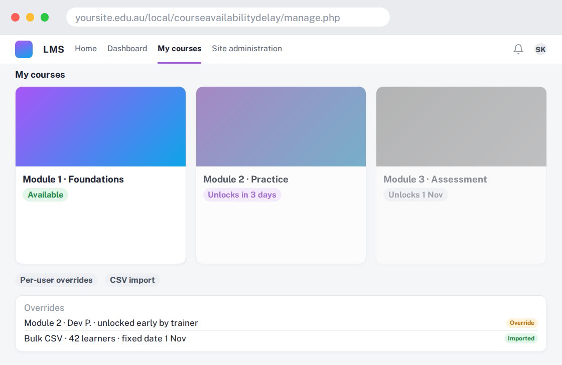562x365 pixels.
Task: Click the browser address bar
Action: [x=228, y=17]
